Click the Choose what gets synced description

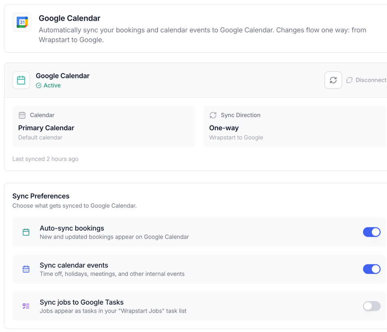75,206
